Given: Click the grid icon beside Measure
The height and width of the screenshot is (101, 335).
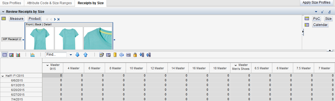Looking at the screenshot, I should point(4,19).
